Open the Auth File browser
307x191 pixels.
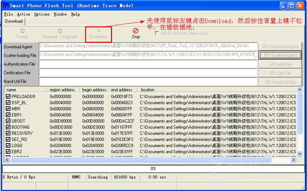pos(280,64)
